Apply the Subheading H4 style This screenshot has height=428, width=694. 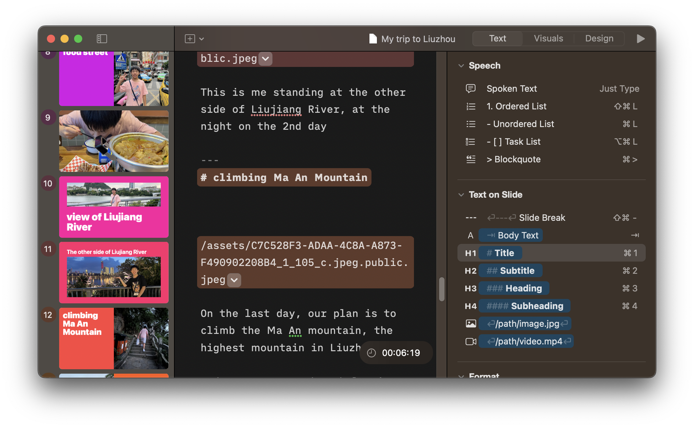tap(524, 306)
